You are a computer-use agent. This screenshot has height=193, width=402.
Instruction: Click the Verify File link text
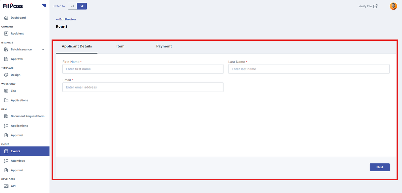tap(365, 6)
